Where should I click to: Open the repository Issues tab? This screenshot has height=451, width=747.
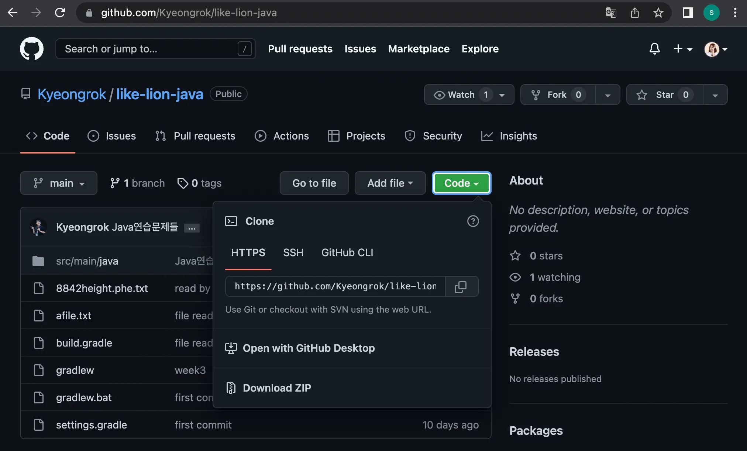pyautogui.click(x=112, y=136)
